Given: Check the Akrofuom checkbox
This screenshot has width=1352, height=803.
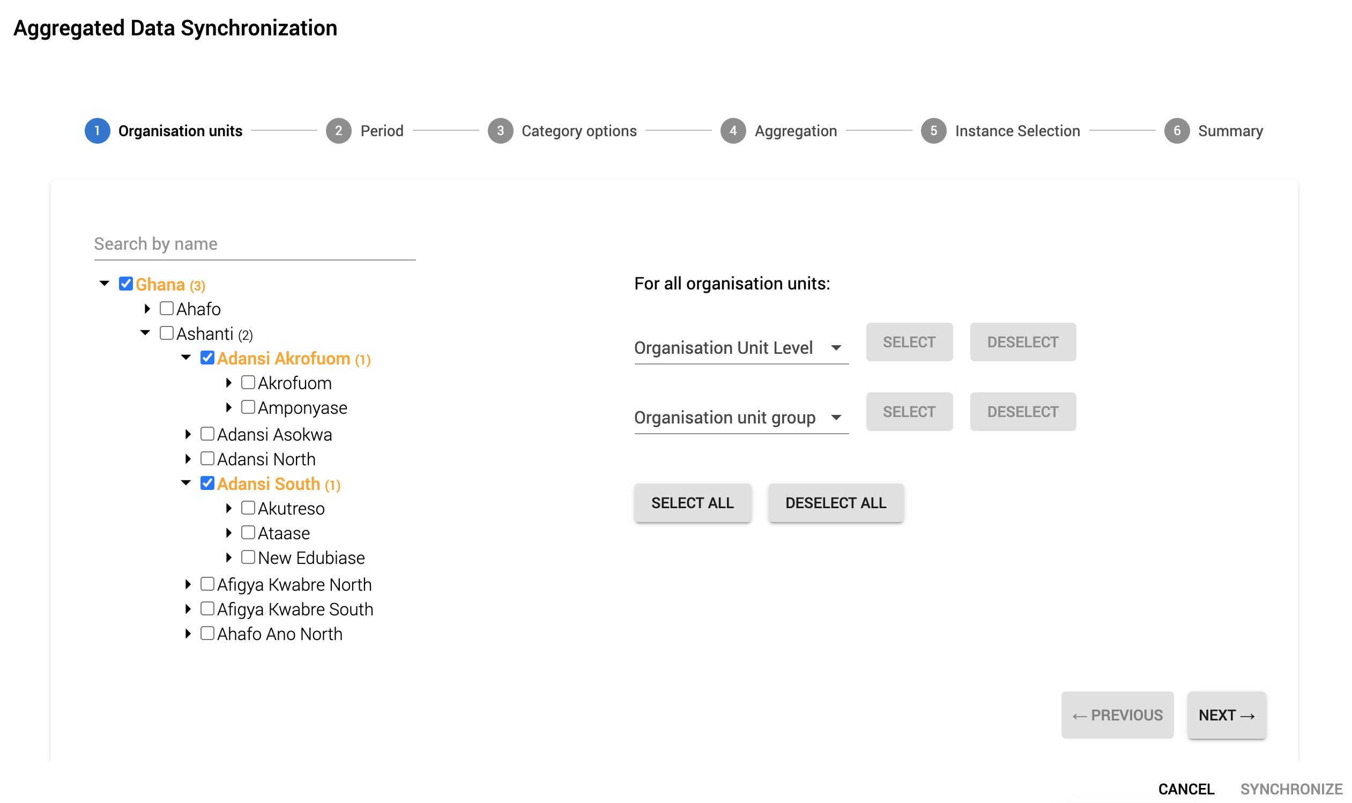Looking at the screenshot, I should coord(248,382).
